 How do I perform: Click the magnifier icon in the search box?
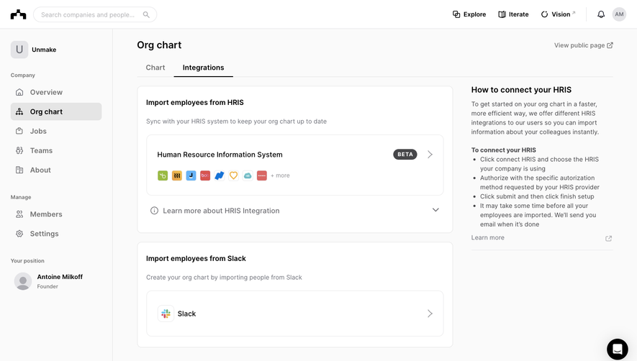tap(146, 14)
